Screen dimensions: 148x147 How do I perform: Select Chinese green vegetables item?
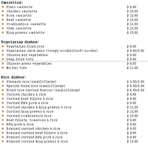pos(29,64)
